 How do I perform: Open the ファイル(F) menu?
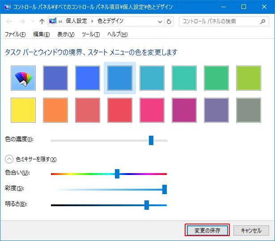tap(15, 34)
